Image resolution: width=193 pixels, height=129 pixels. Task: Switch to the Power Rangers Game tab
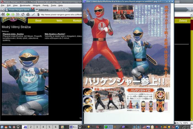coord(19,10)
